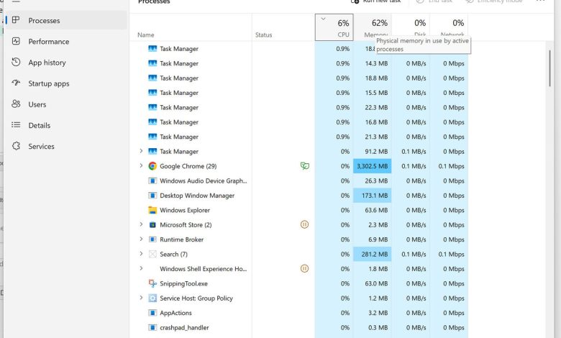Click the Performance icon in the sidebar
The height and width of the screenshot is (338, 561).
click(16, 42)
